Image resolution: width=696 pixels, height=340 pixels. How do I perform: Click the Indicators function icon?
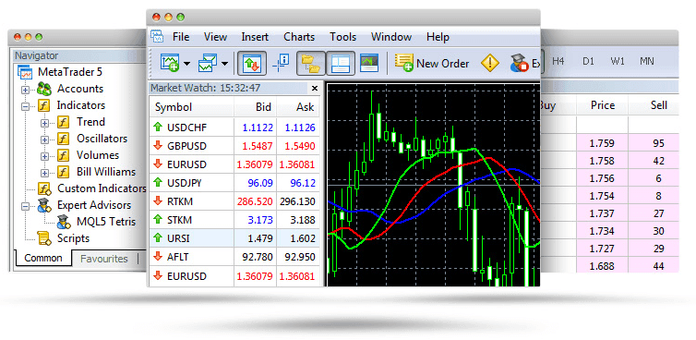pyautogui.click(x=43, y=105)
